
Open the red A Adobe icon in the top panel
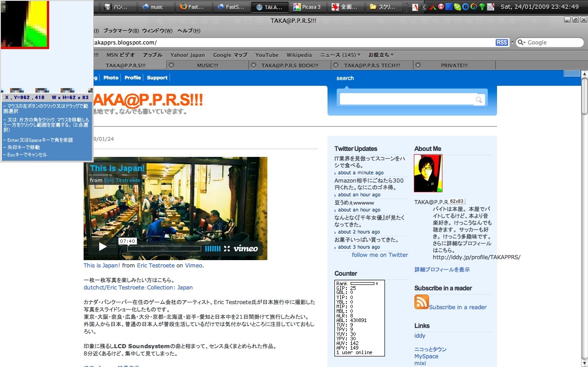pyautogui.click(x=415, y=7)
